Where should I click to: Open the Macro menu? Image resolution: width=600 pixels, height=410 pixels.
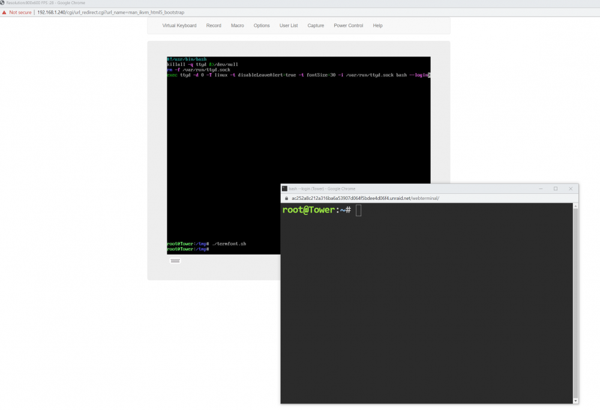point(237,26)
